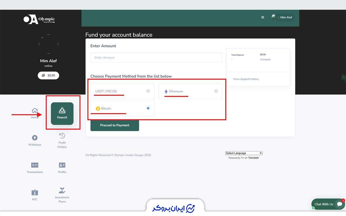Click the Profit History menu label
This screenshot has height=216, width=346.
(x=62, y=145)
